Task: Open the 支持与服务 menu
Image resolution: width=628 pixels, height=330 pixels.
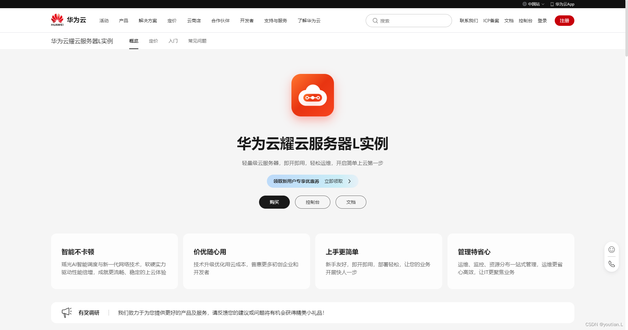Action: pos(276,21)
